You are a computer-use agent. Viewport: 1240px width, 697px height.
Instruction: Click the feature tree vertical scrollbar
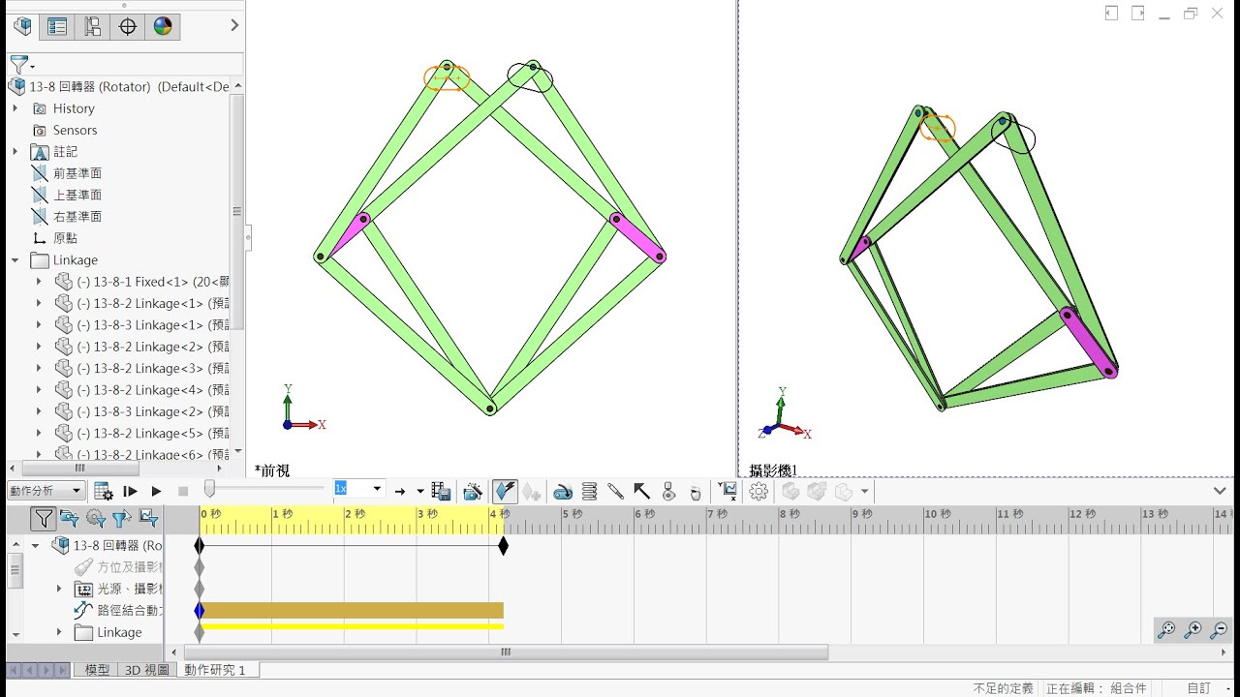[x=236, y=212]
